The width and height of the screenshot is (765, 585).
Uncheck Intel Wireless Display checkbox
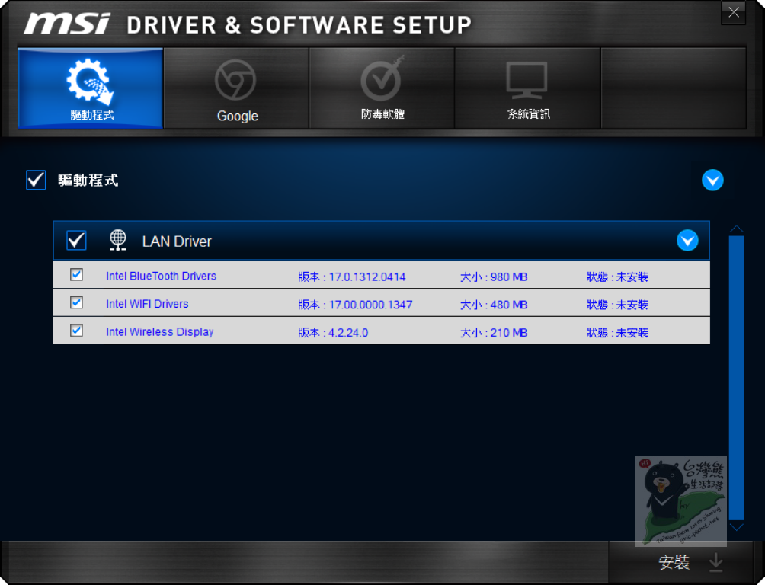[x=77, y=331]
